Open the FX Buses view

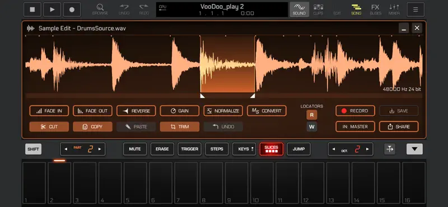(375, 10)
